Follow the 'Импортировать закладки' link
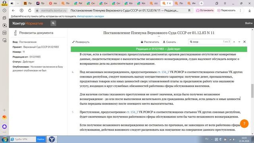Image resolution: width=254 pixels, height=143 pixels. tap(90, 16)
